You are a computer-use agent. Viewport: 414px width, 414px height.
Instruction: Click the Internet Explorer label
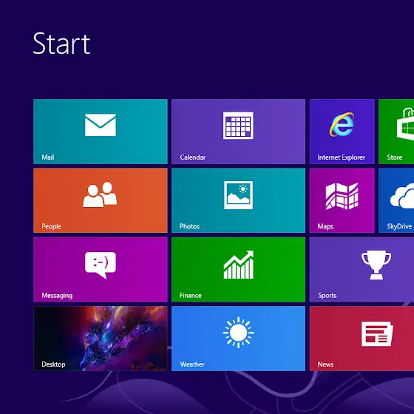point(342,157)
